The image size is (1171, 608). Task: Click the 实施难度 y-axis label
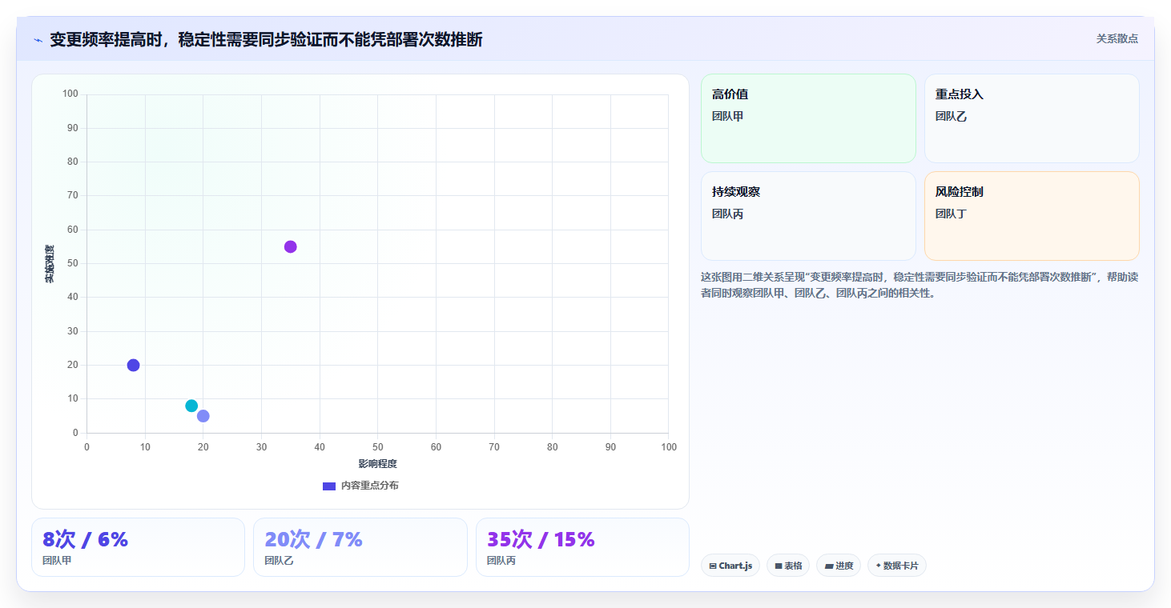(x=50, y=263)
